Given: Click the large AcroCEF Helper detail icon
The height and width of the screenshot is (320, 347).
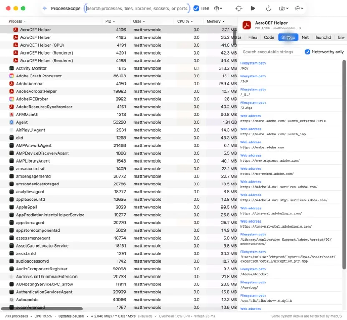Looking at the screenshot, I should pyautogui.click(x=246, y=25).
